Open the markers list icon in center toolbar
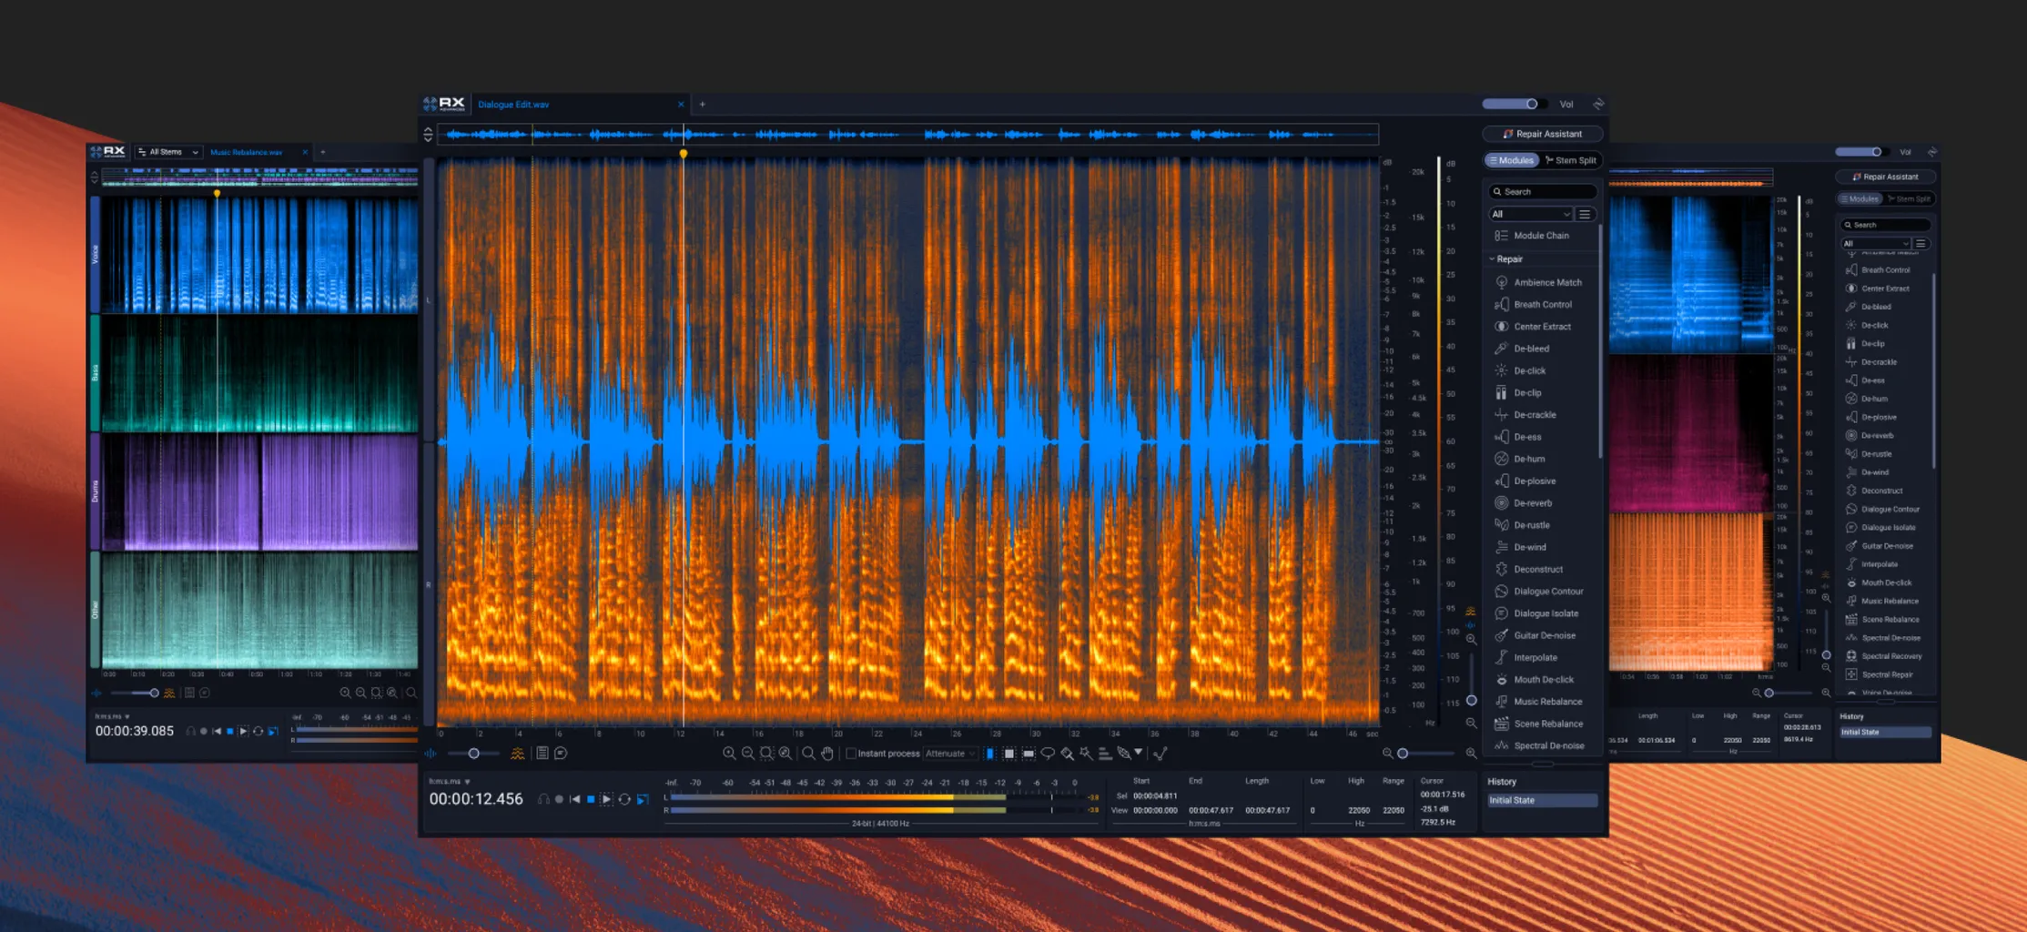2027x932 pixels. [542, 754]
